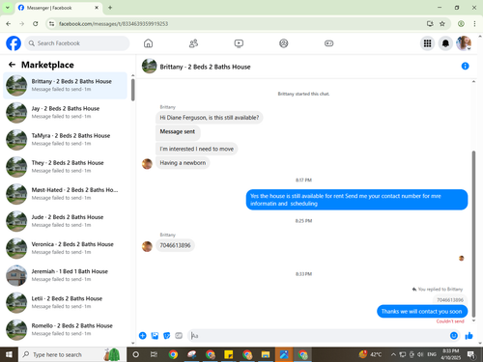Open the Gaming icon in top navigation
This screenshot has height=362, width=483.
tap(328, 43)
